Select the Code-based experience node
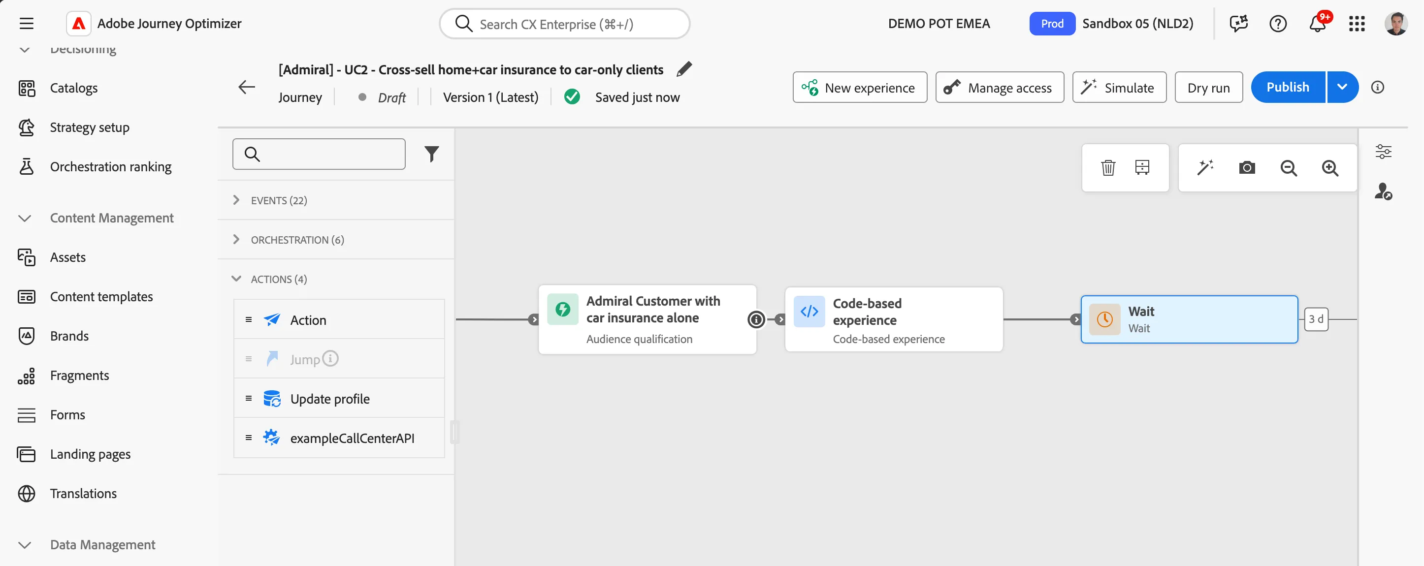 click(x=893, y=319)
